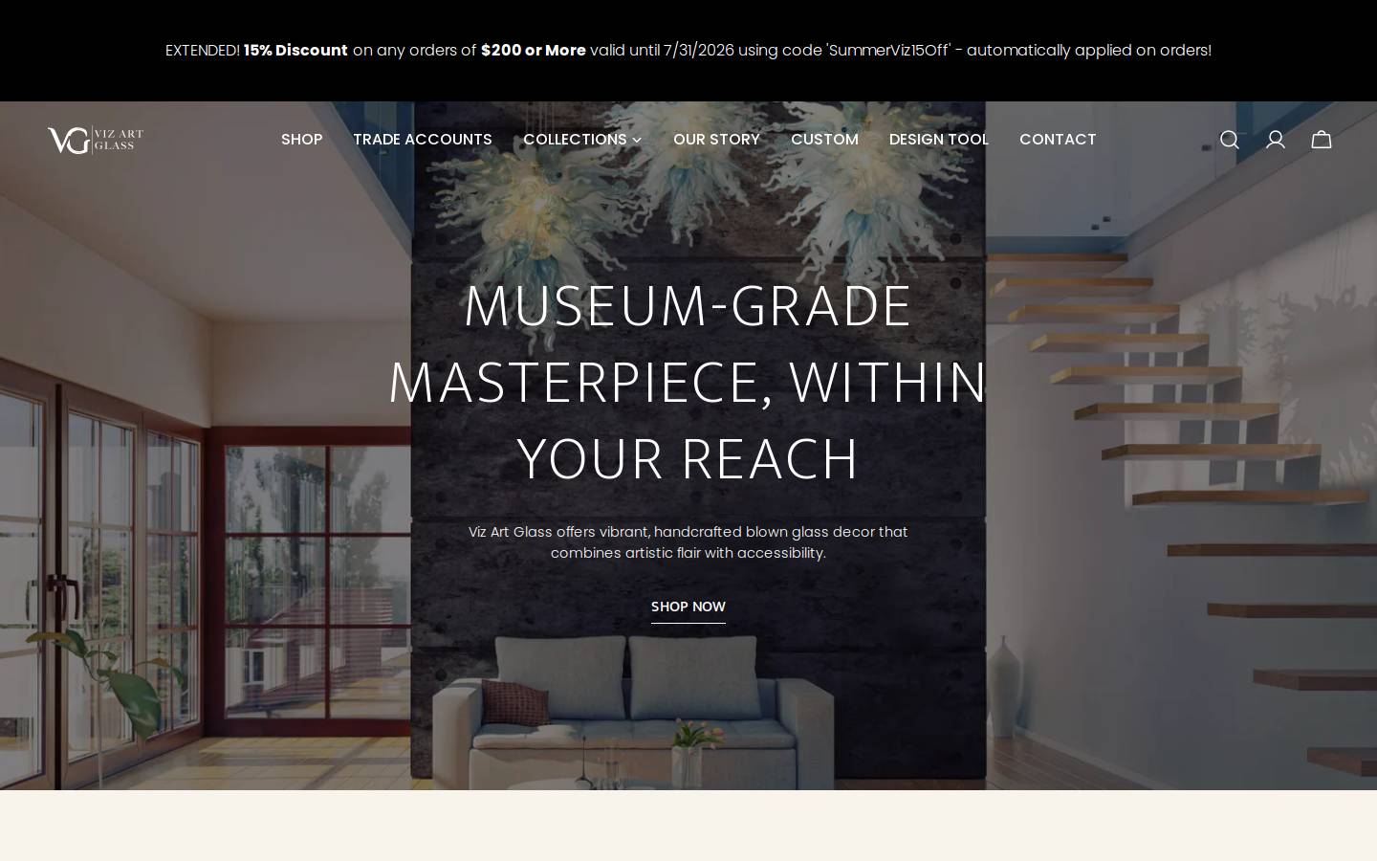Screen dimensions: 1377x861
Task: Open the Our Story page
Action: pos(716,140)
